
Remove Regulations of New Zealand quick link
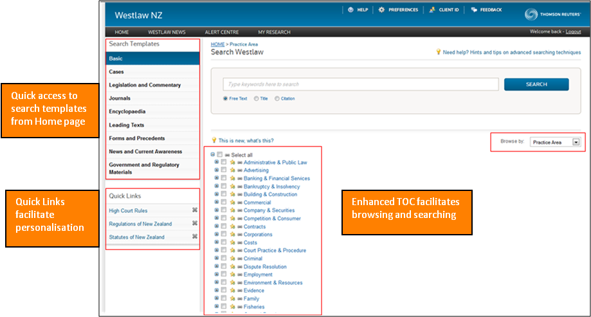(195, 223)
